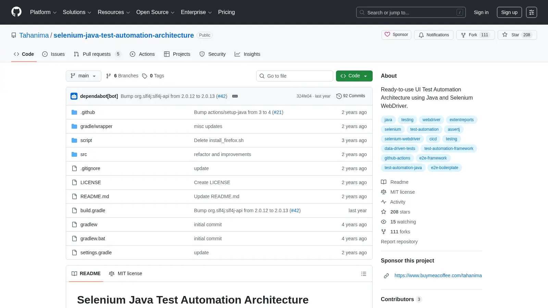Click the eye icon beside 15 watching
The width and height of the screenshot is (548, 308).
click(x=384, y=222)
